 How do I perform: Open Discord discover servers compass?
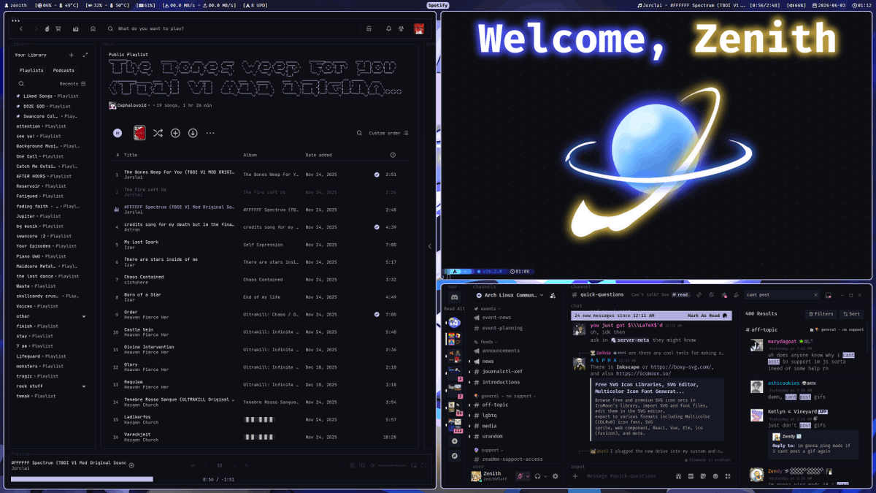point(454,456)
